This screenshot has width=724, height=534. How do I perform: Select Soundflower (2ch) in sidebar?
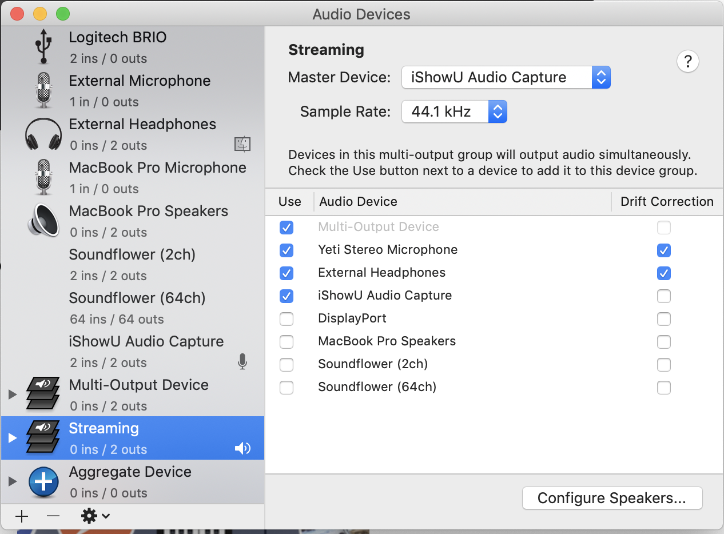(132, 264)
